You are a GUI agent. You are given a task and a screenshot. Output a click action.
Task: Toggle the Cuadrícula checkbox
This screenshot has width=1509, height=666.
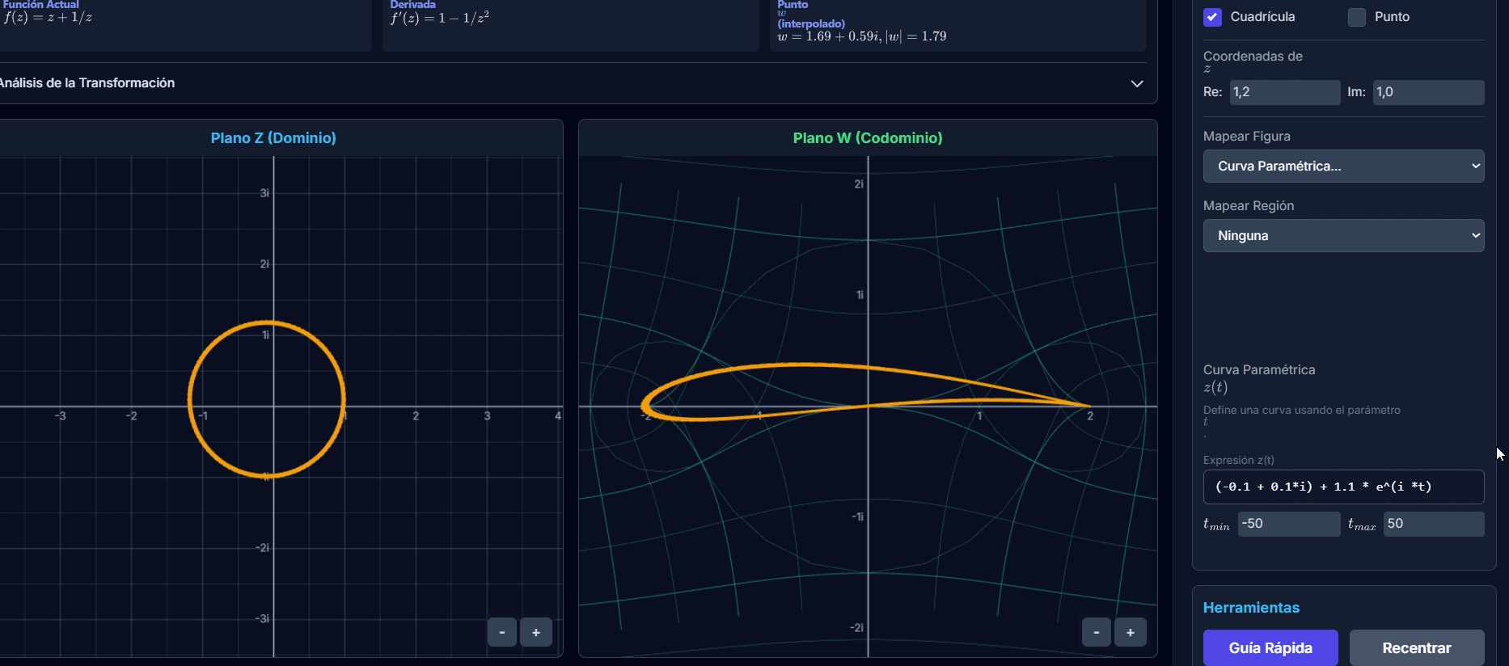tap(1212, 17)
